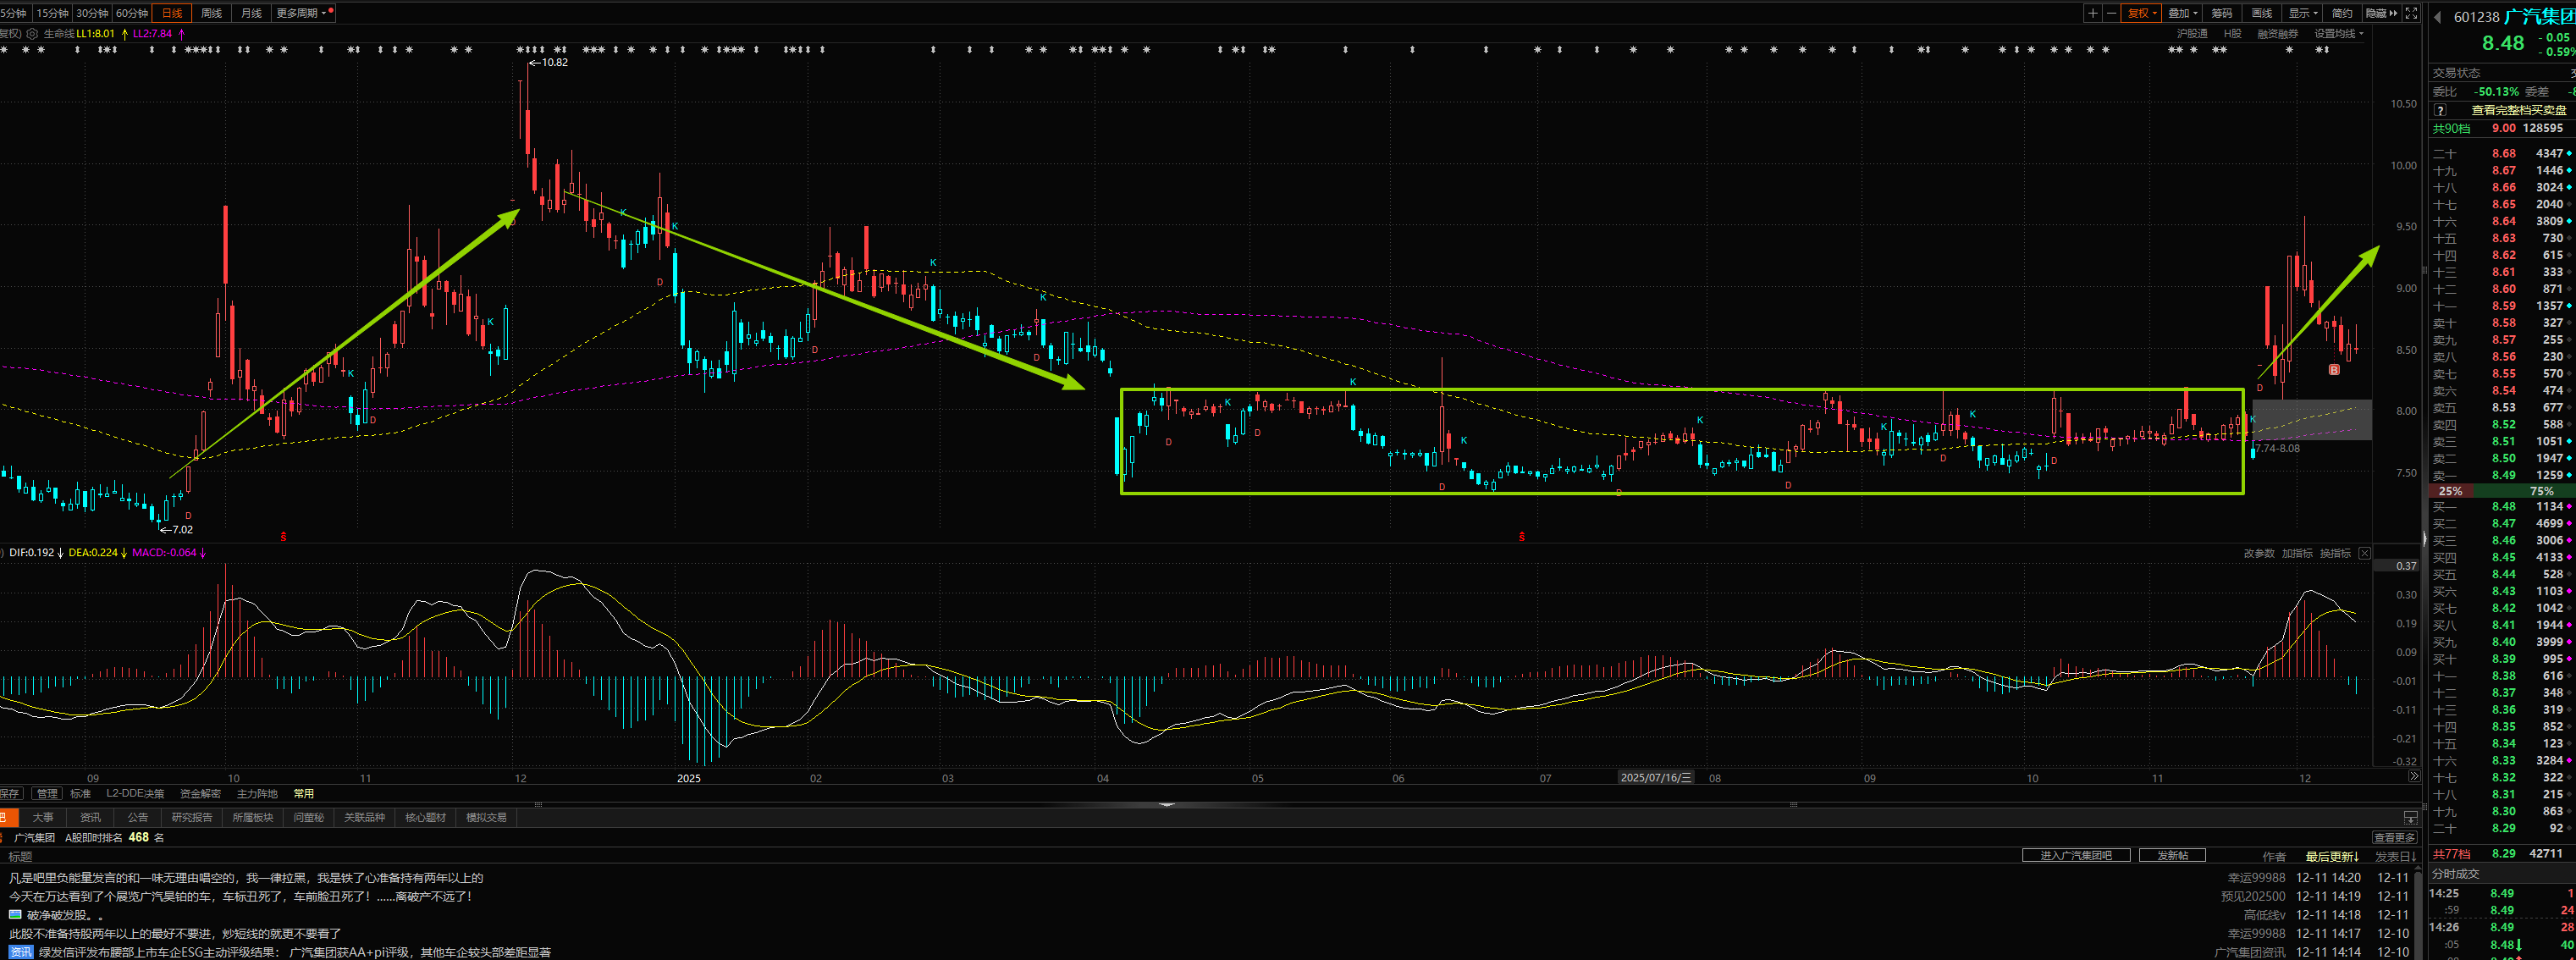Open indicator settings gear next to 生命线
Viewport: 2576px width, 960px height.
(32, 34)
